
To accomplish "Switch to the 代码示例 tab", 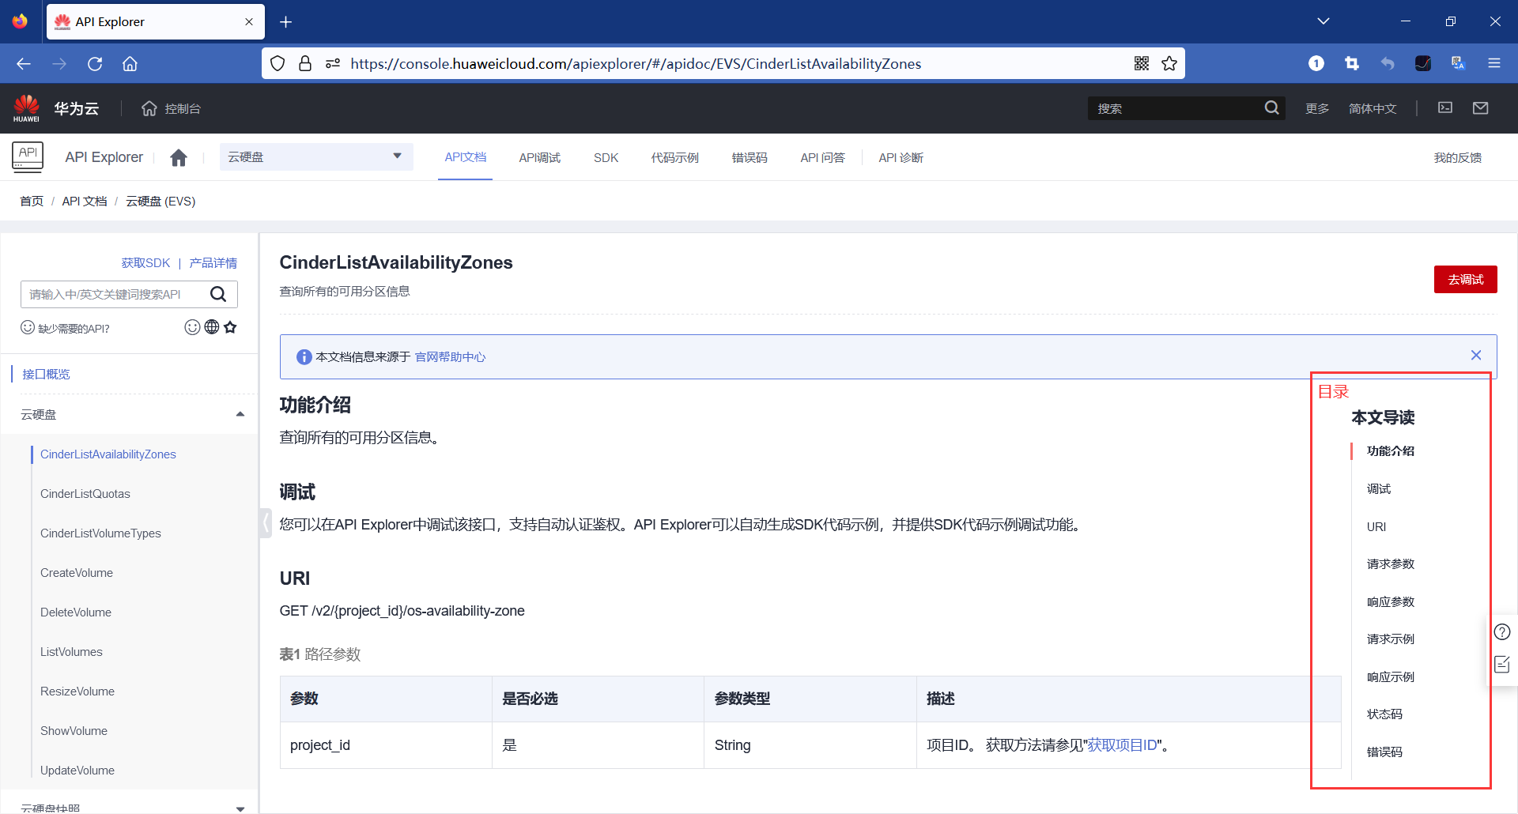I will [x=675, y=158].
